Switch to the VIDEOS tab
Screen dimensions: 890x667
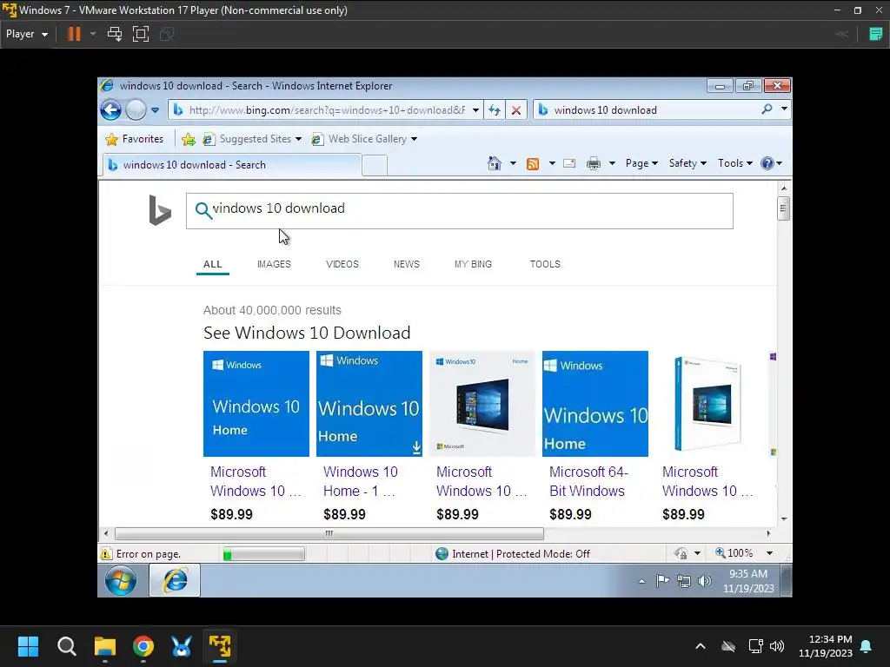click(342, 264)
